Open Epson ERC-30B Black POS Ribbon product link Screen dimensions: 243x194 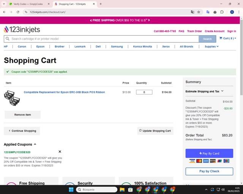(64, 92)
